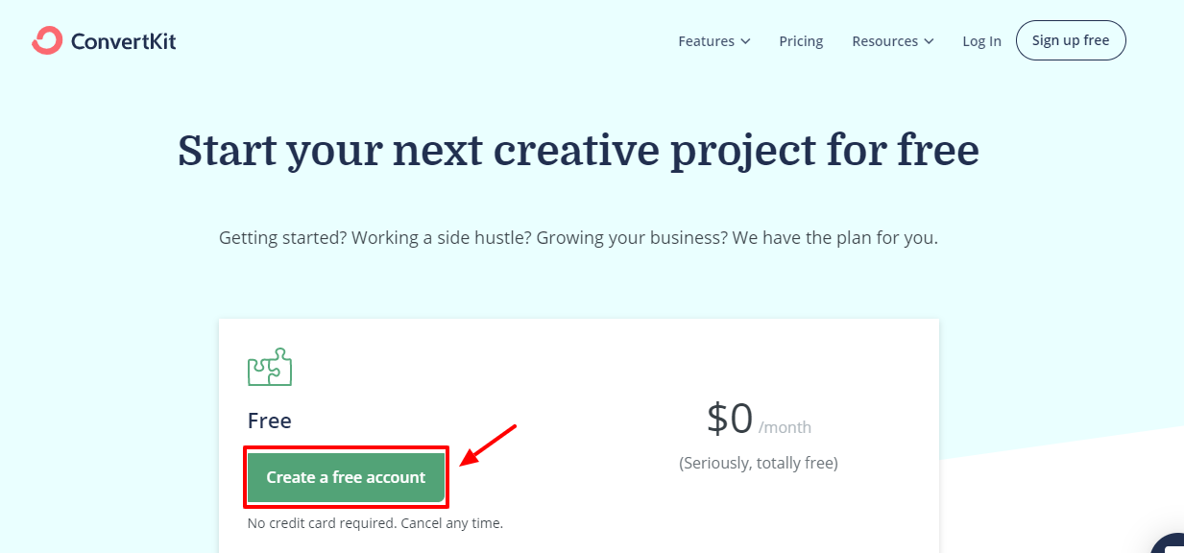
Task: Click the "Start your next creative project" heading
Action: (x=578, y=151)
